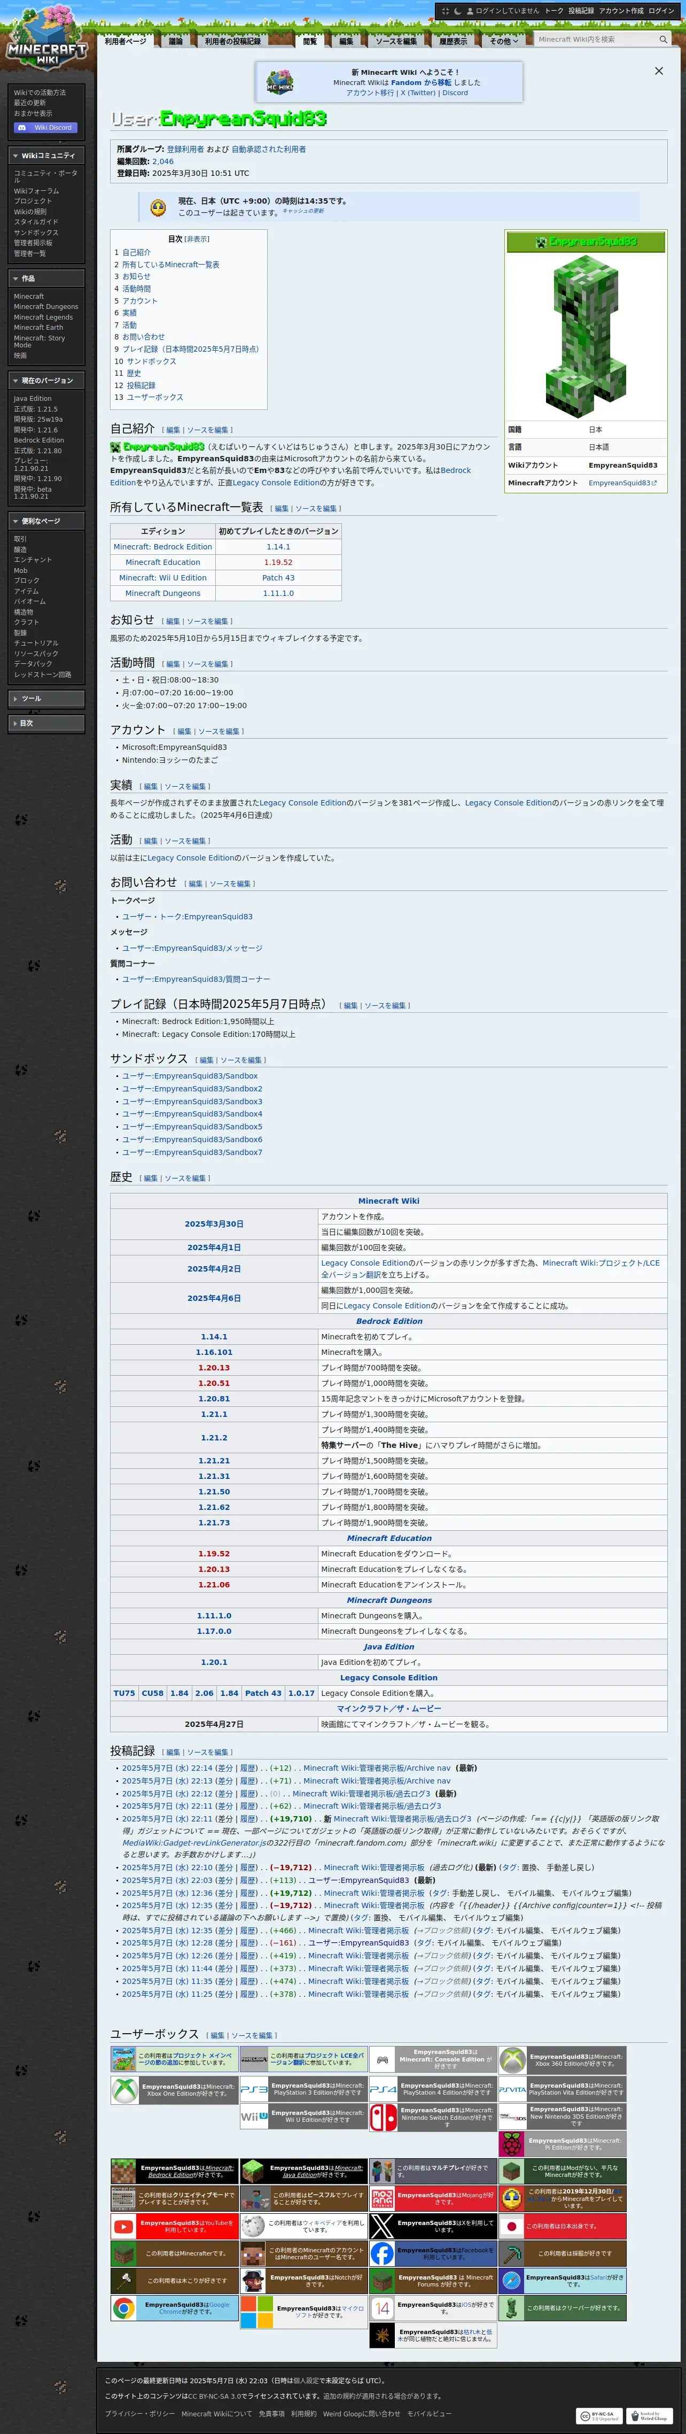
Task: Click the Google Chrome userbox icon
Action: pyautogui.click(x=124, y=2308)
